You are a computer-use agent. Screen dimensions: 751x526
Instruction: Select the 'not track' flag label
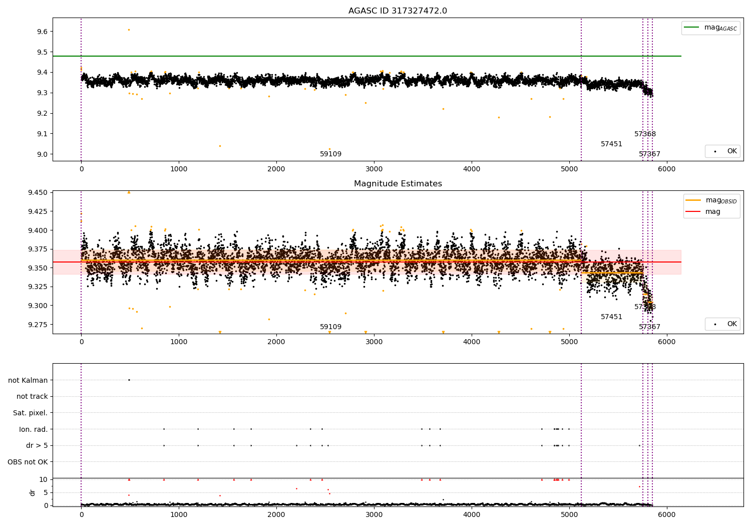tap(32, 397)
